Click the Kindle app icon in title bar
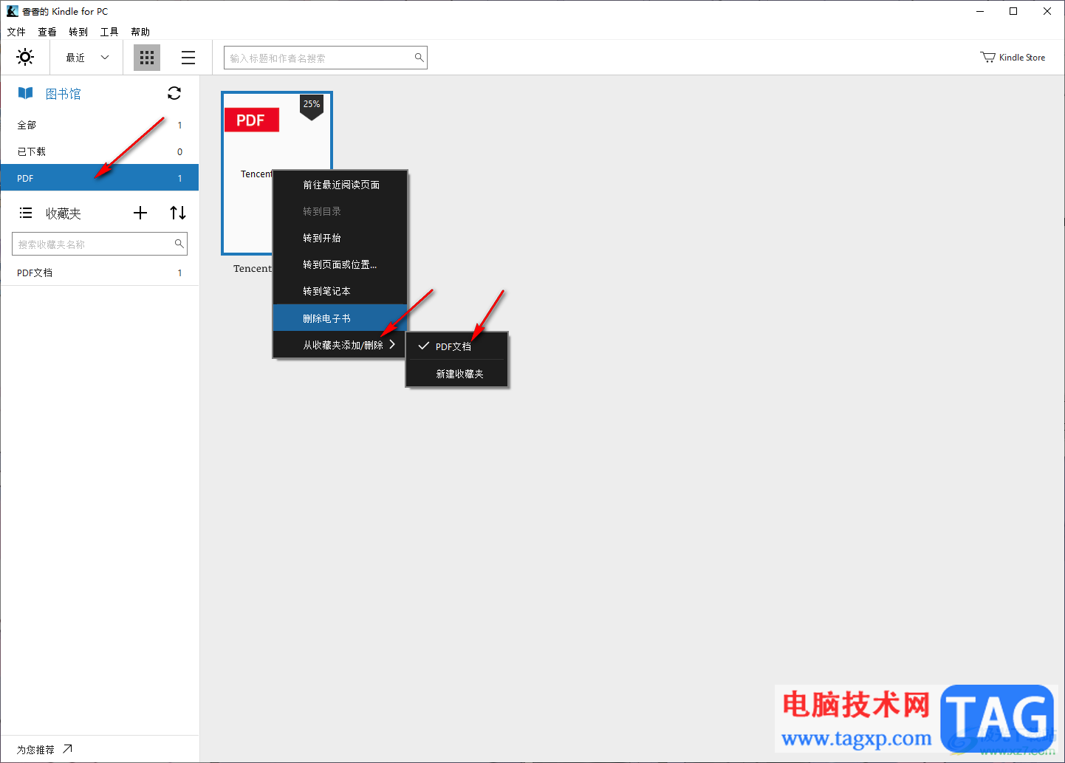 pyautogui.click(x=13, y=11)
